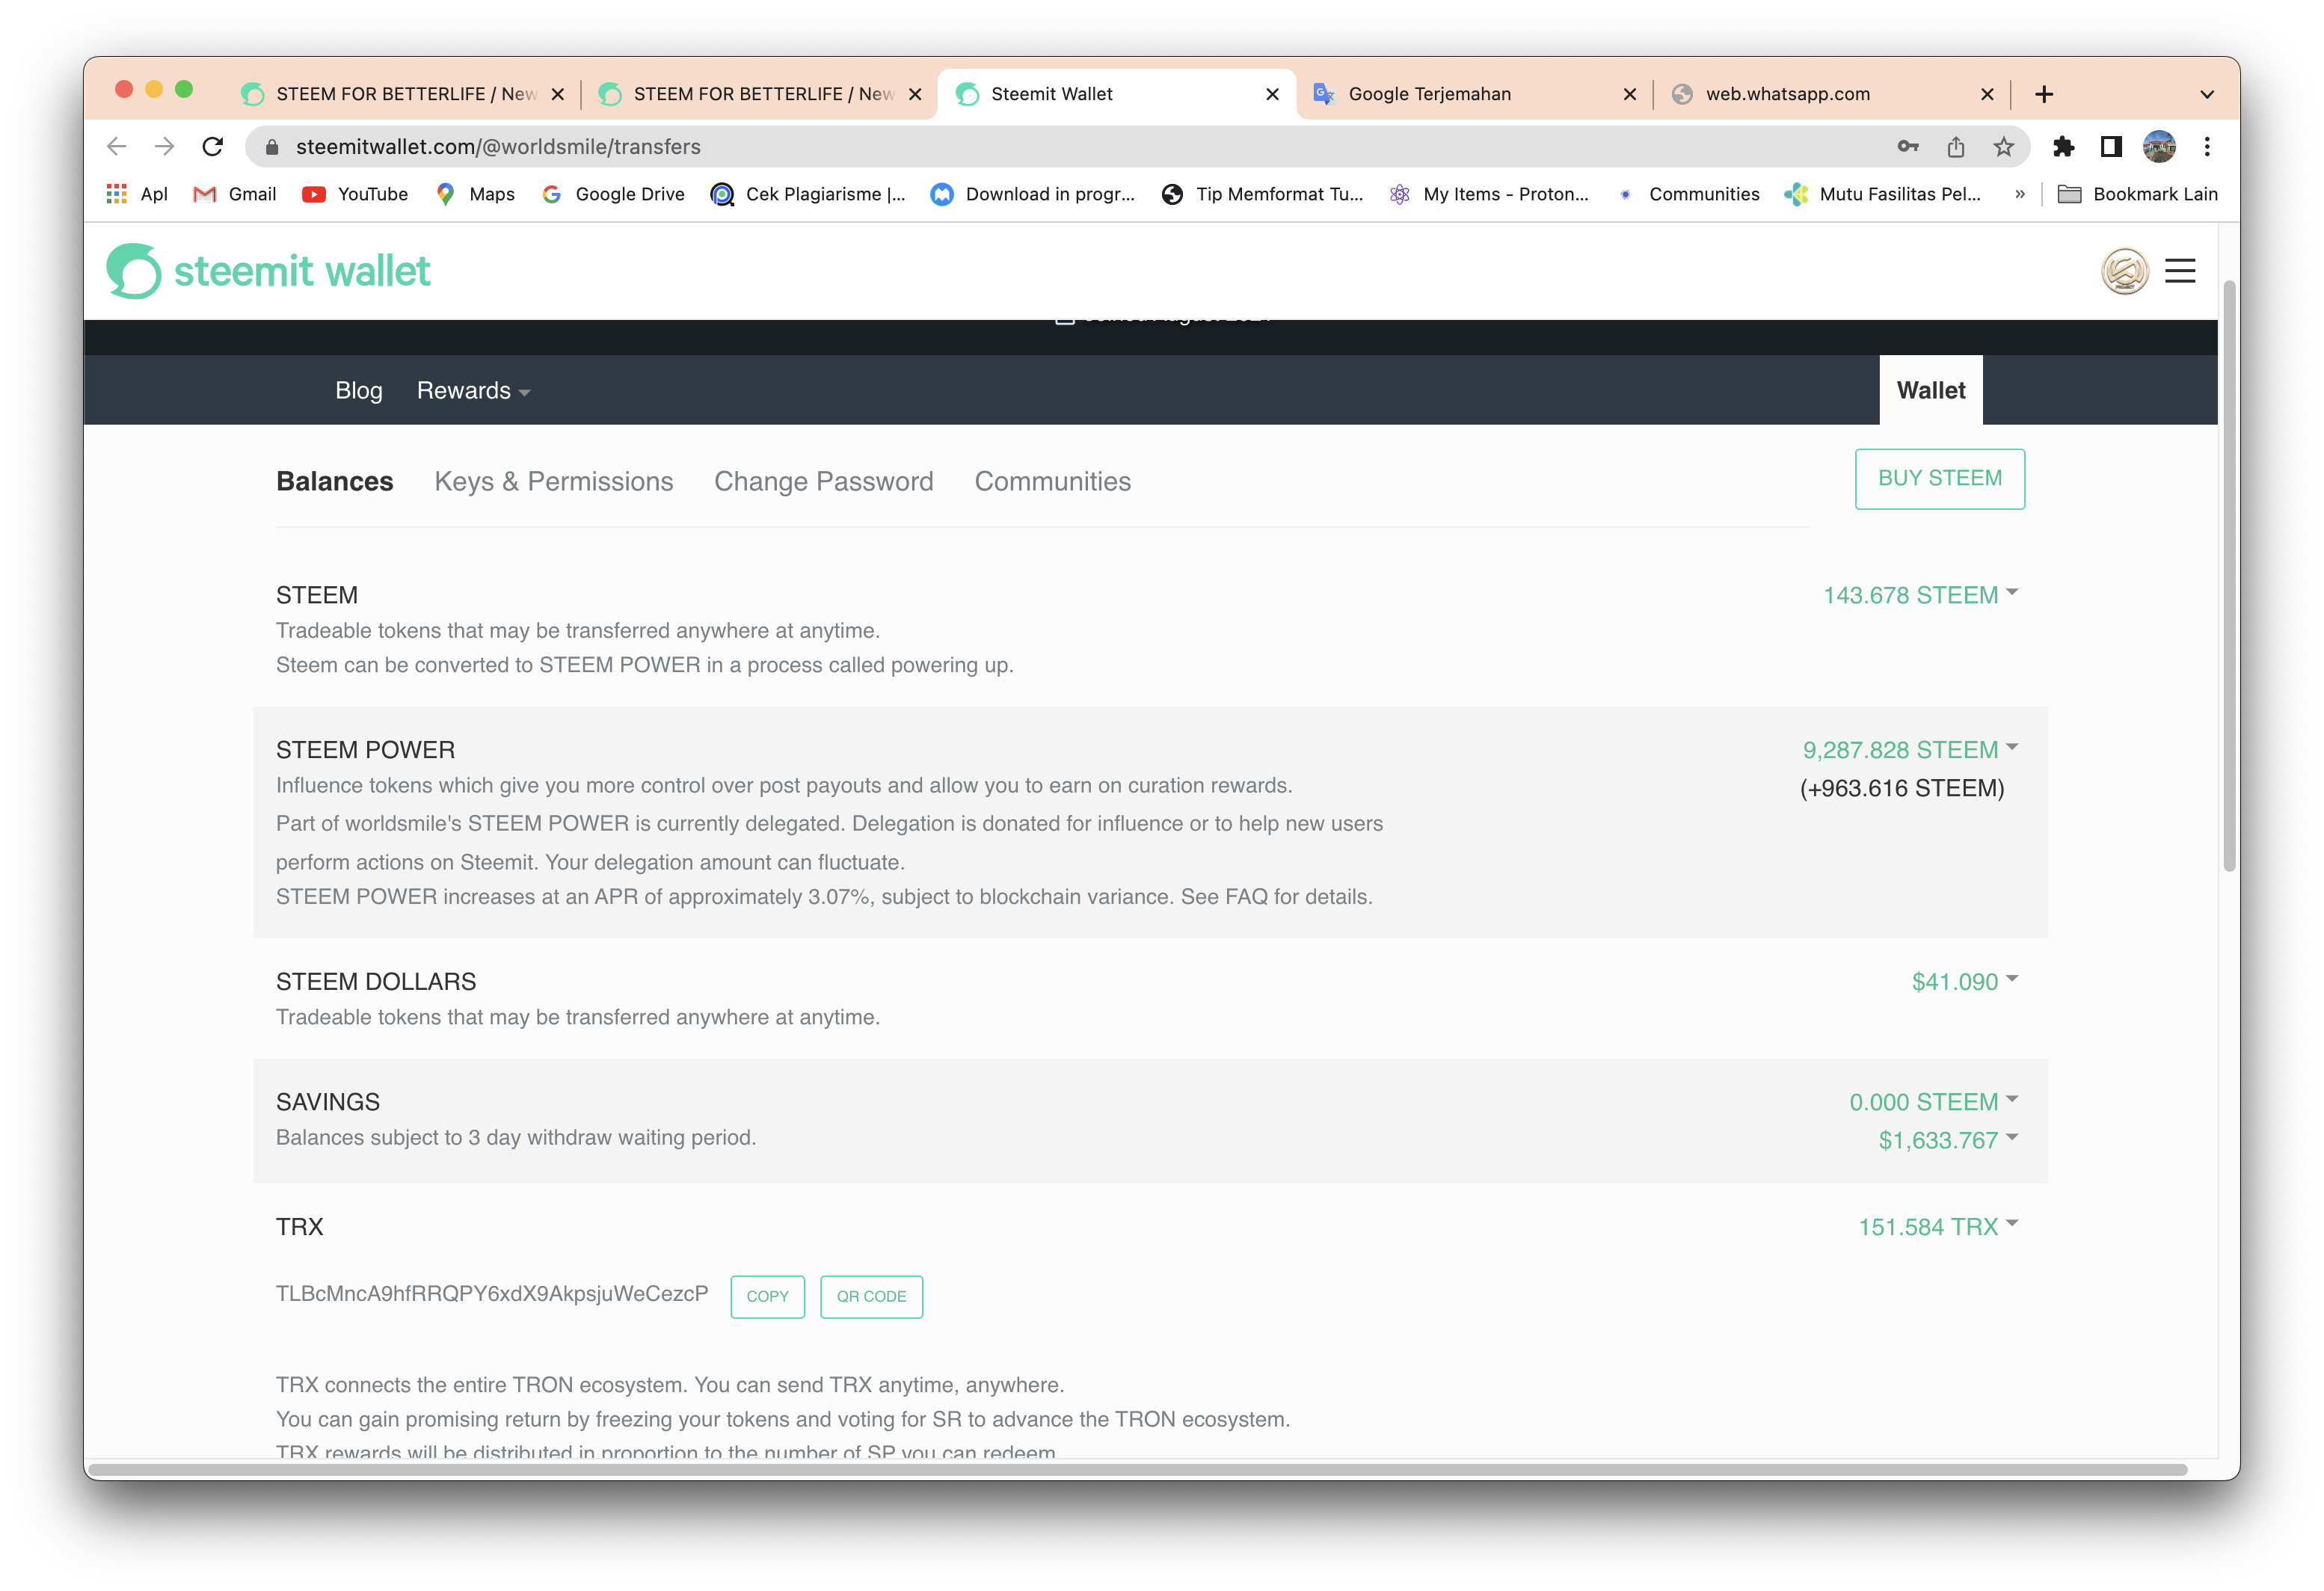Select the Balances tab

[335, 481]
